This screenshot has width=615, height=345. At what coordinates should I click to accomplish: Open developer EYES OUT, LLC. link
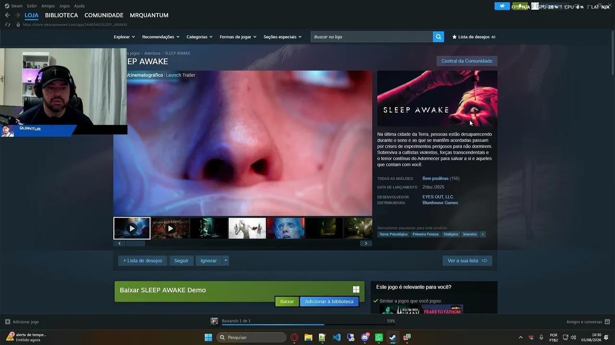438,197
